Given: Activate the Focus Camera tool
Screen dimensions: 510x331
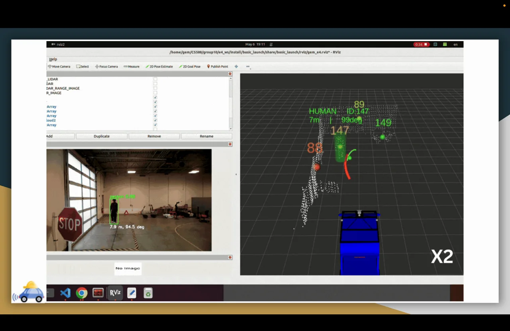Looking at the screenshot, I should tap(106, 66).
